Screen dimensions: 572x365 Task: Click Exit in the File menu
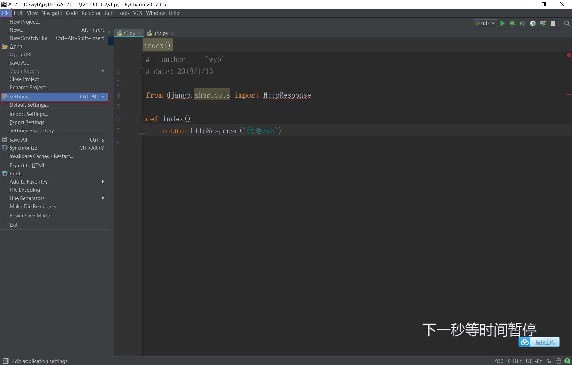[x=54, y=225]
